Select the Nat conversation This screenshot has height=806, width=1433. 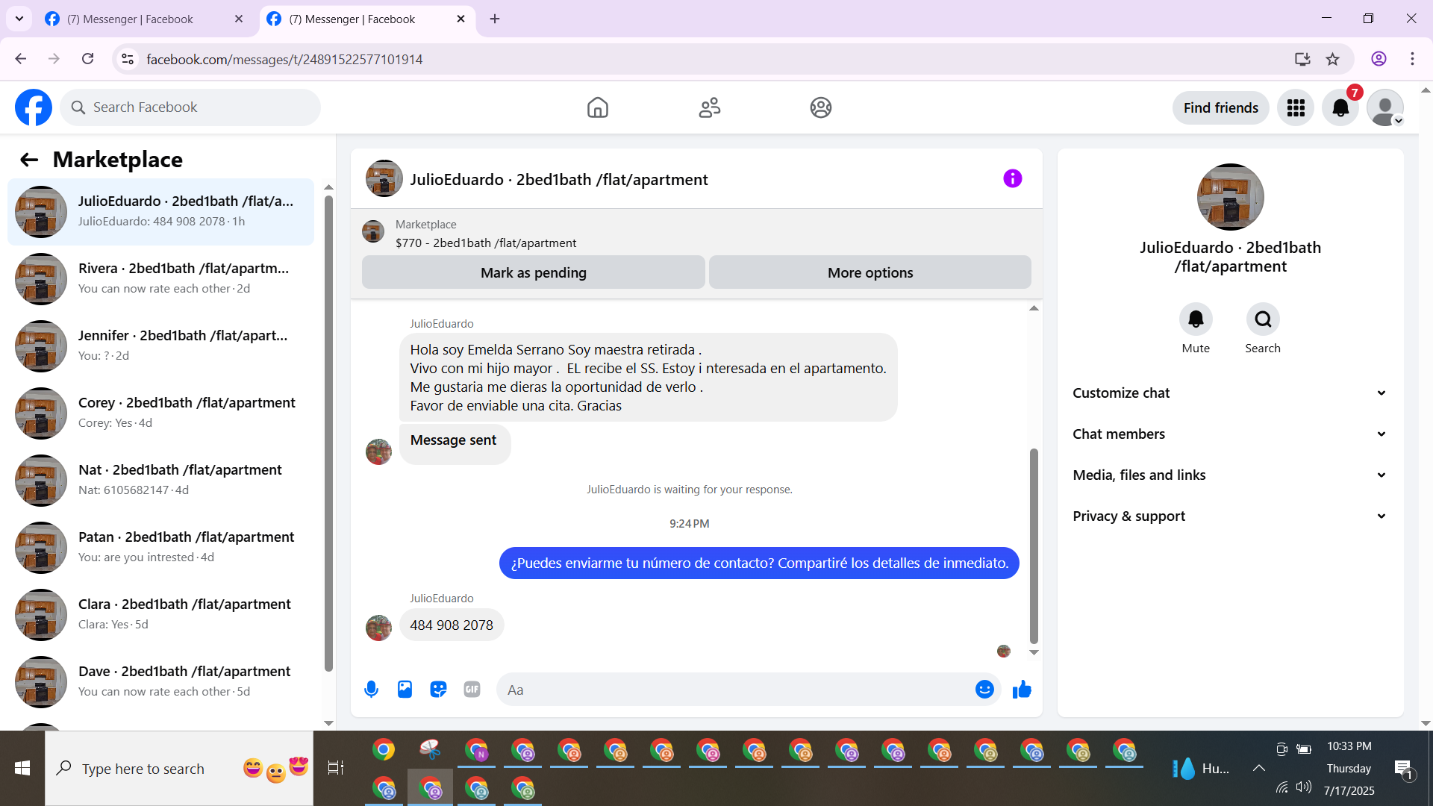pyautogui.click(x=160, y=481)
